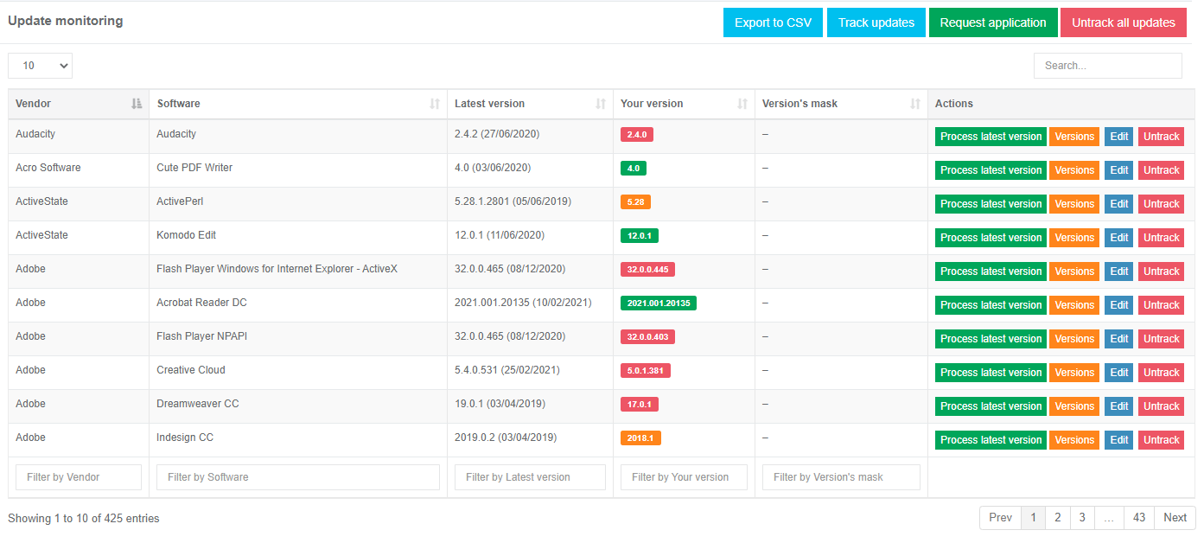The image size is (1204, 543).
Task: Click Untrack all updates
Action: (x=1123, y=22)
